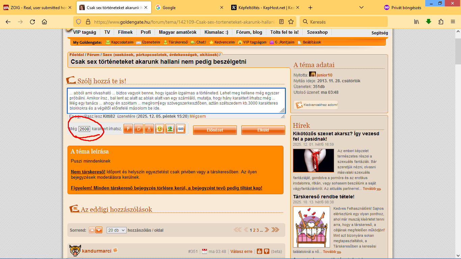The height and width of the screenshot is (259, 461).
Task: Sort comments in descending order
Action: click(x=99, y=230)
